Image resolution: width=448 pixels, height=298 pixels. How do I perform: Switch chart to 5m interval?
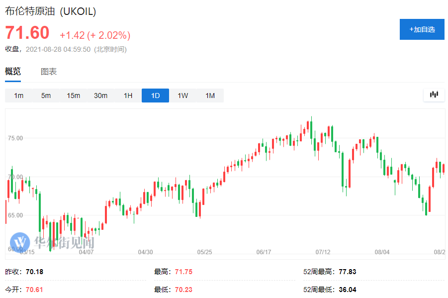coord(46,96)
